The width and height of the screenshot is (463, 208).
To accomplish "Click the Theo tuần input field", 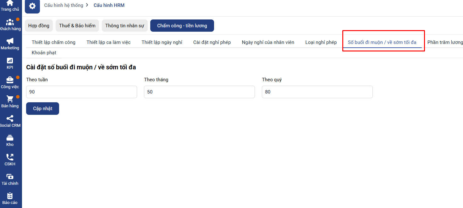I will tap(81, 92).
